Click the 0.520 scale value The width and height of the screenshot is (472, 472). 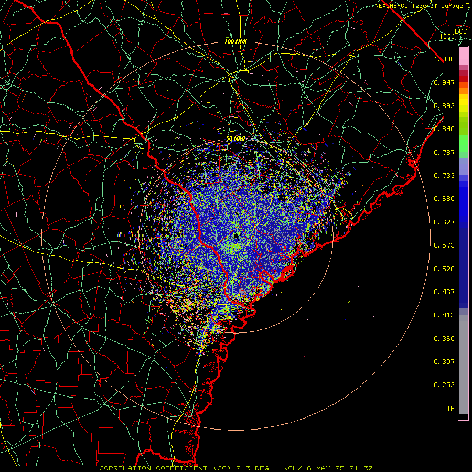444,269
